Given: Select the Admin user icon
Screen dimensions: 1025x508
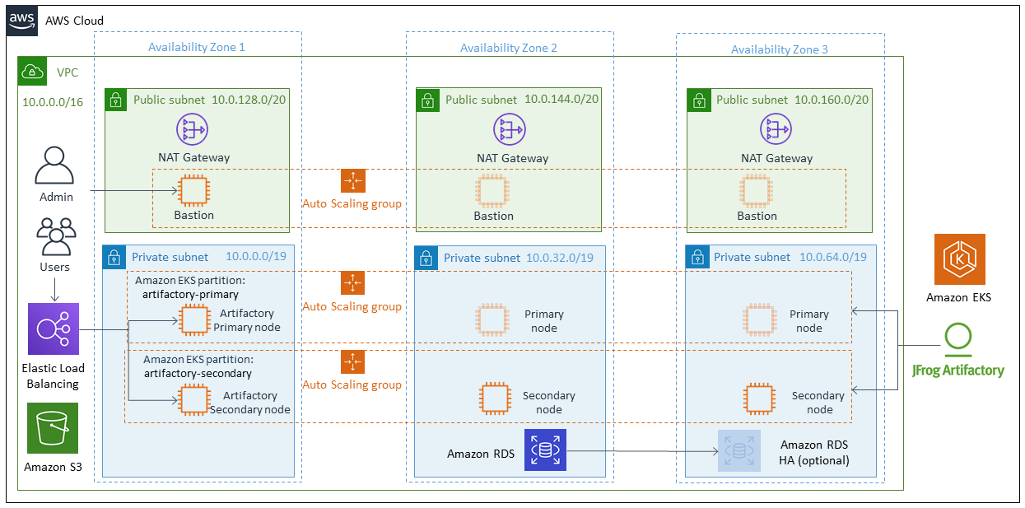Looking at the screenshot, I should coord(56,166).
